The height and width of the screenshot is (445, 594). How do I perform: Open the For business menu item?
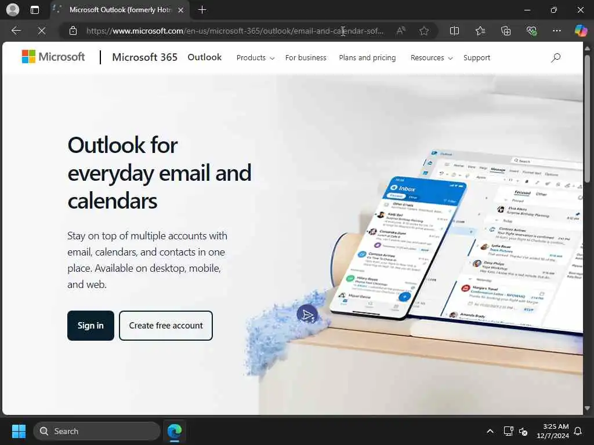click(x=306, y=57)
